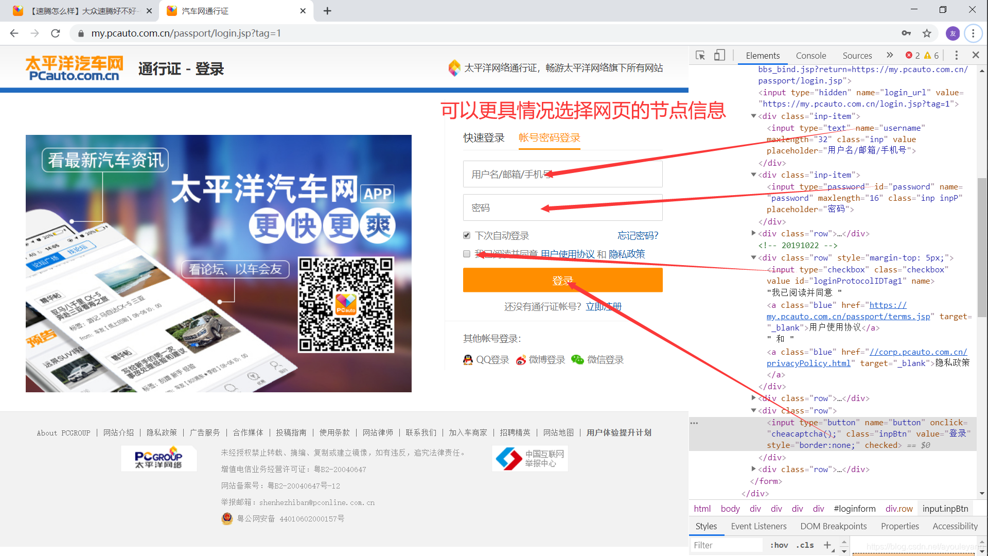Collapse the first div class inp-item node
This screenshot has height=556, width=988.
tap(753, 116)
